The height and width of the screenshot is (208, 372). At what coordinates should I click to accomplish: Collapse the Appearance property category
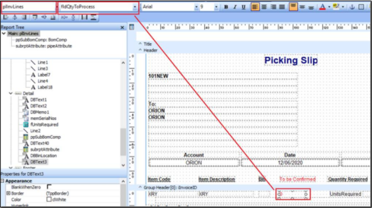[2, 181]
